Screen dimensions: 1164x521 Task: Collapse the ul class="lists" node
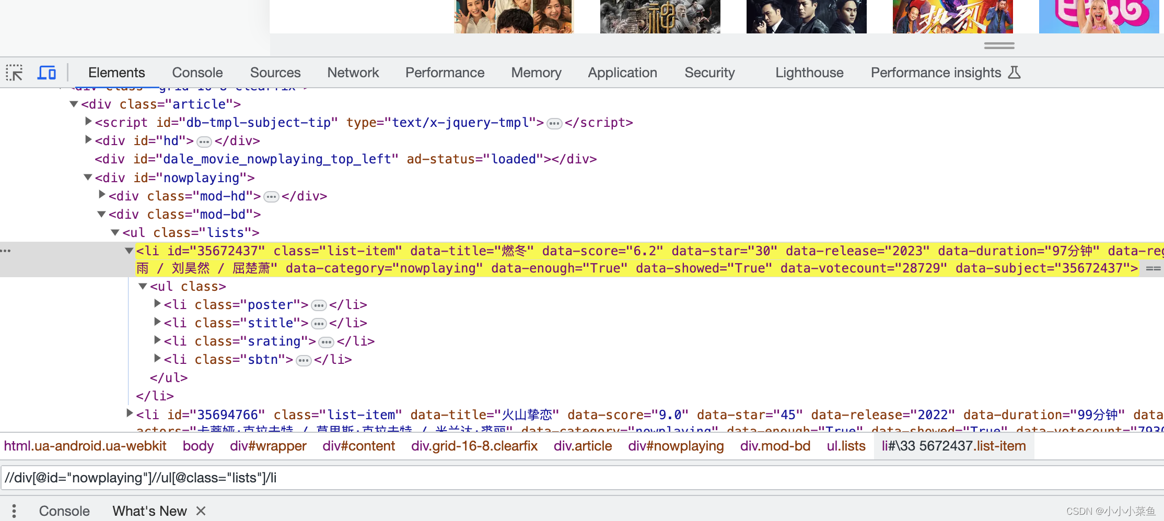coord(115,232)
